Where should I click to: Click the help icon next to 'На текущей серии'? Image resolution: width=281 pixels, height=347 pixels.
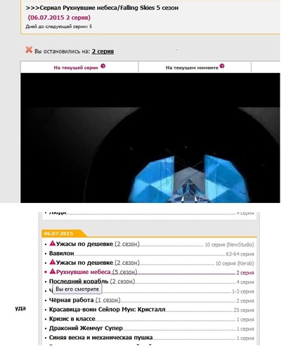pos(103,66)
